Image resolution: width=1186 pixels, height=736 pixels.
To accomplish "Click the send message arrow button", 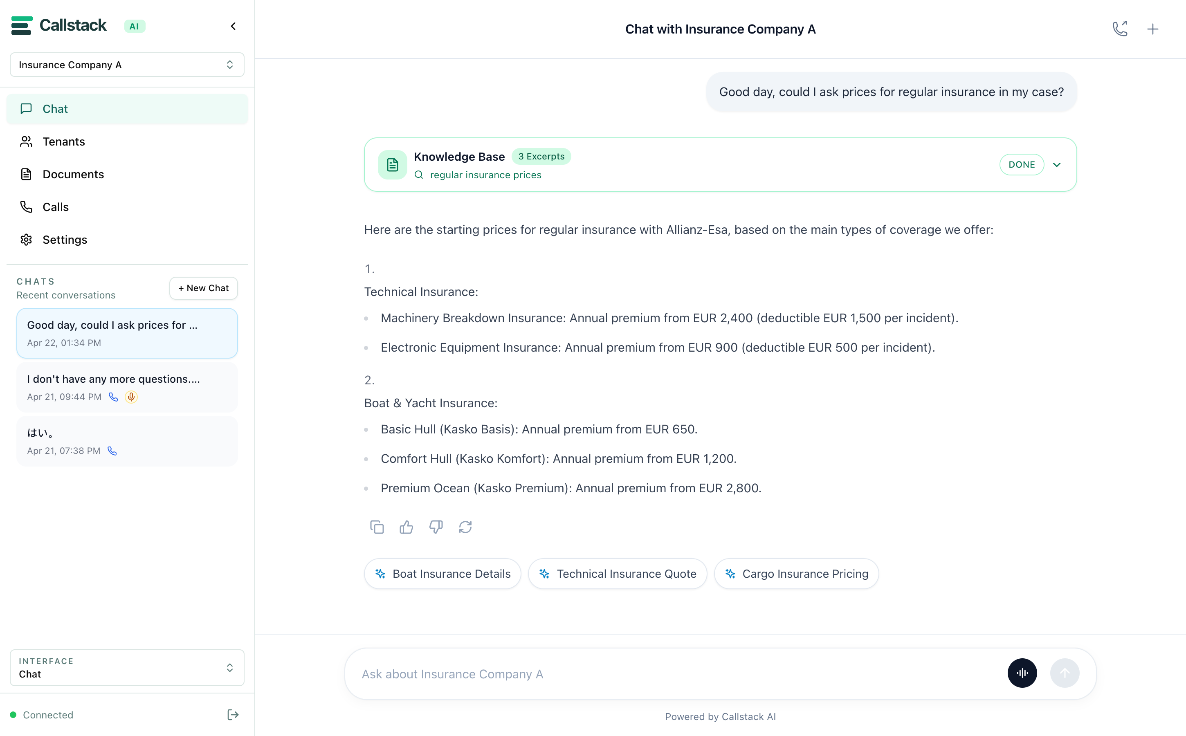I will 1065,673.
